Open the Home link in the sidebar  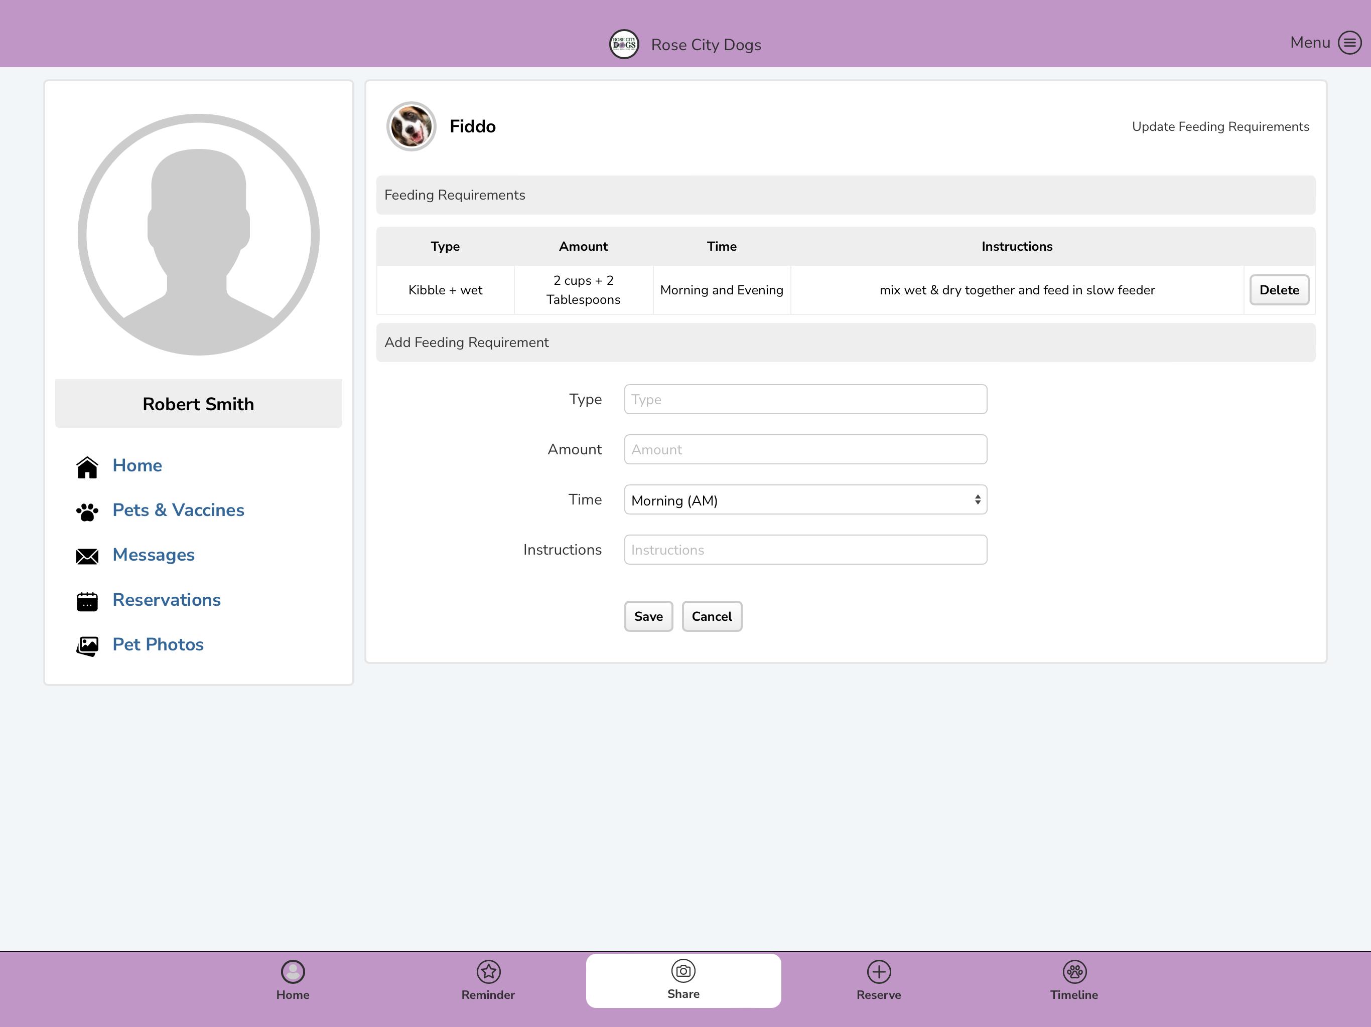pos(137,466)
